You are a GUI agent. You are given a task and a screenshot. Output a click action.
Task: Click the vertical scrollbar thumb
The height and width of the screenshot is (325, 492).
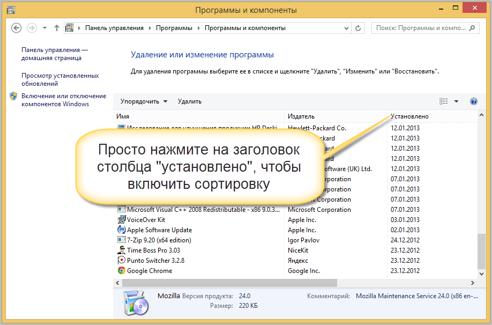[481, 251]
